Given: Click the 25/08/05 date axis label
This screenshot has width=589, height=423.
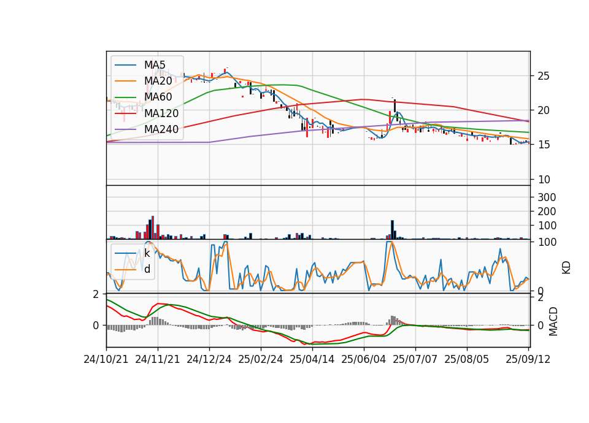Looking at the screenshot, I should pyautogui.click(x=466, y=359).
